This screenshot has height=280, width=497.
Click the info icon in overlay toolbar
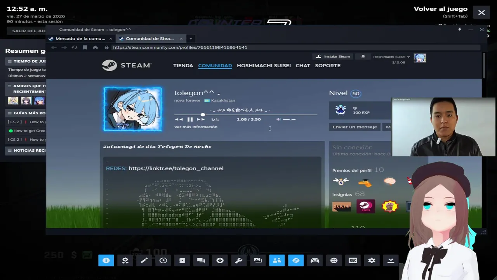106,261
